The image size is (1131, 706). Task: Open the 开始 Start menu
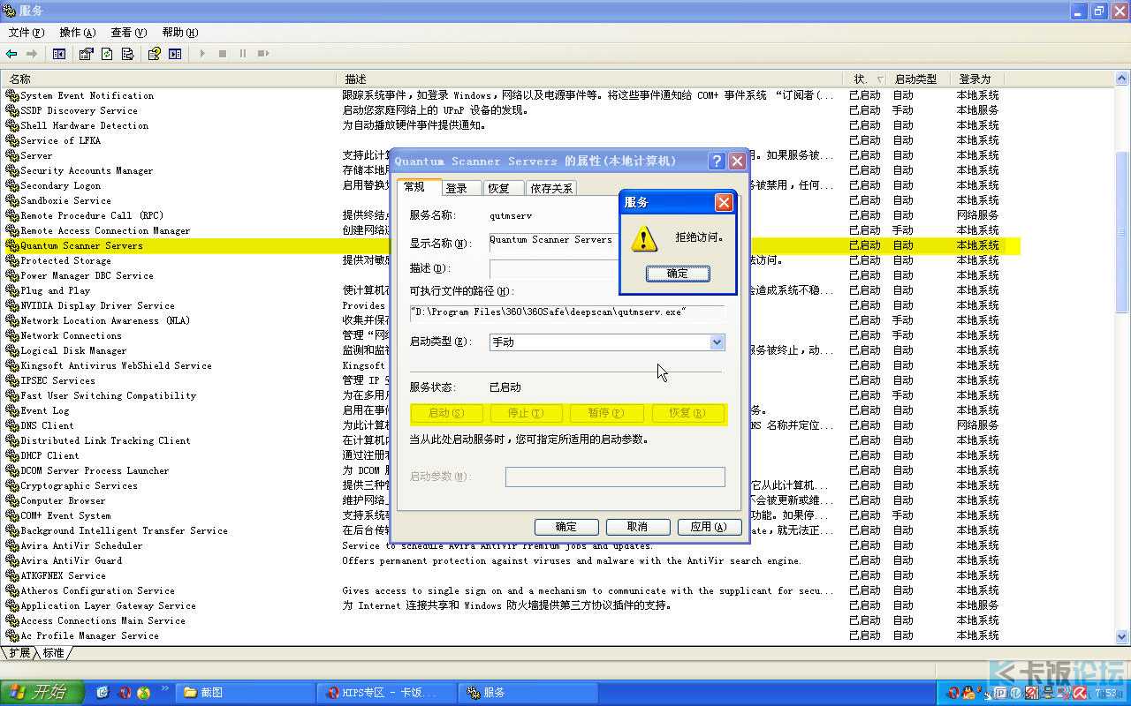42,693
